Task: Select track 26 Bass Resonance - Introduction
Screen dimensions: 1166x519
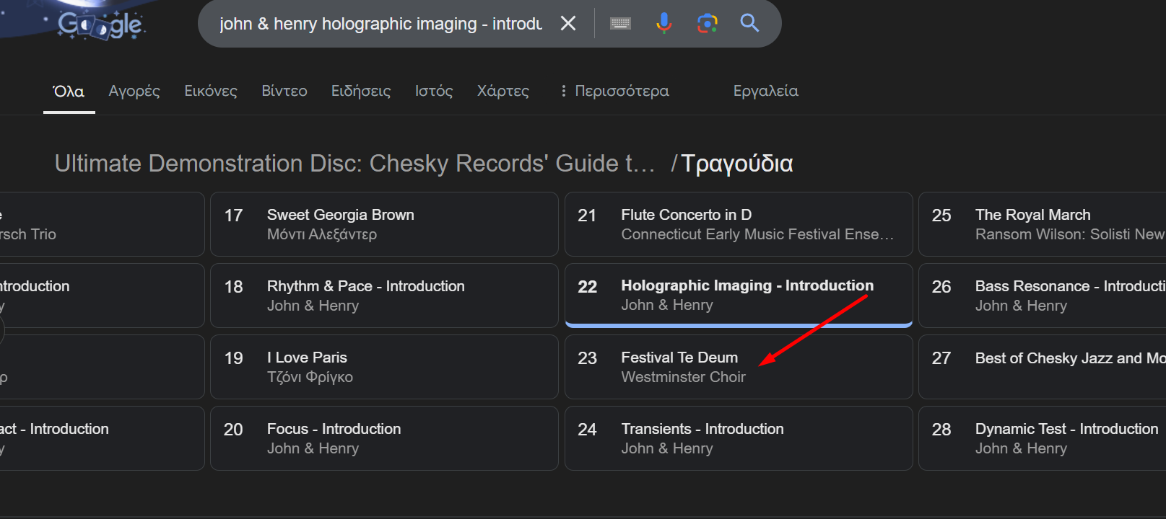Action: pyautogui.click(x=1043, y=296)
